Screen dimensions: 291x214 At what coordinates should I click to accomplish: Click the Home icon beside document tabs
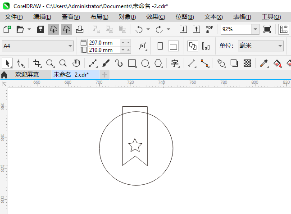click(x=4, y=75)
